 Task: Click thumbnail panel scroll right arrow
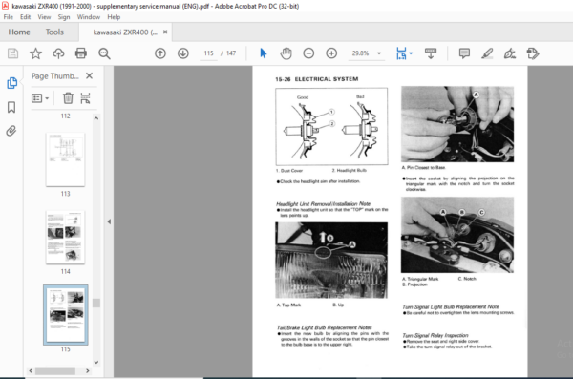click(x=87, y=371)
